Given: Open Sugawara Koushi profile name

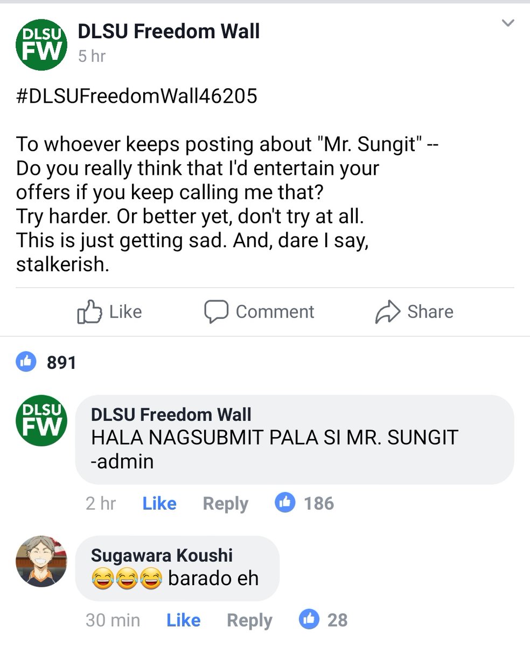Looking at the screenshot, I should [x=162, y=556].
